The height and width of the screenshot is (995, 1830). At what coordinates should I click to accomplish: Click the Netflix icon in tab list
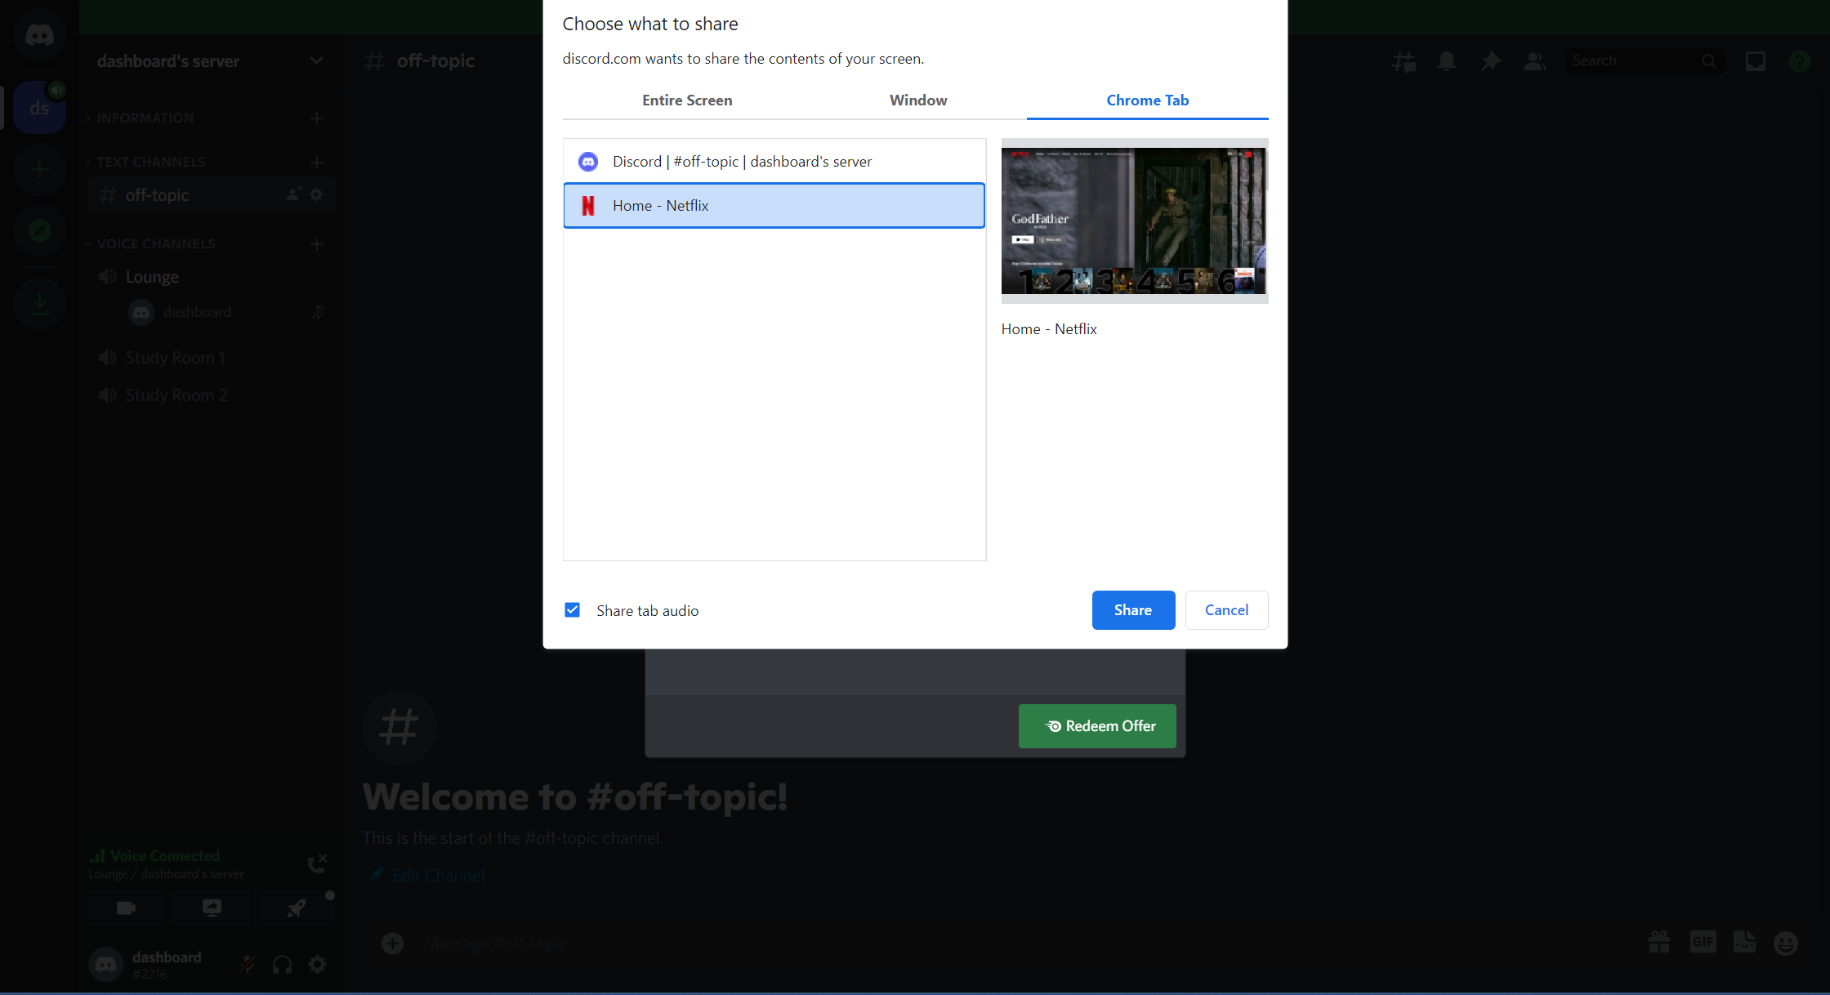coord(589,204)
